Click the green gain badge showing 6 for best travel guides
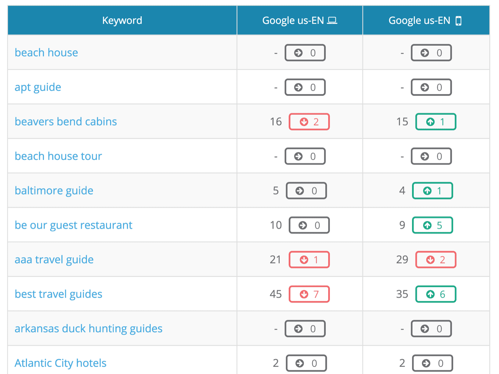Viewport: 499px width, 374px height. point(436,294)
